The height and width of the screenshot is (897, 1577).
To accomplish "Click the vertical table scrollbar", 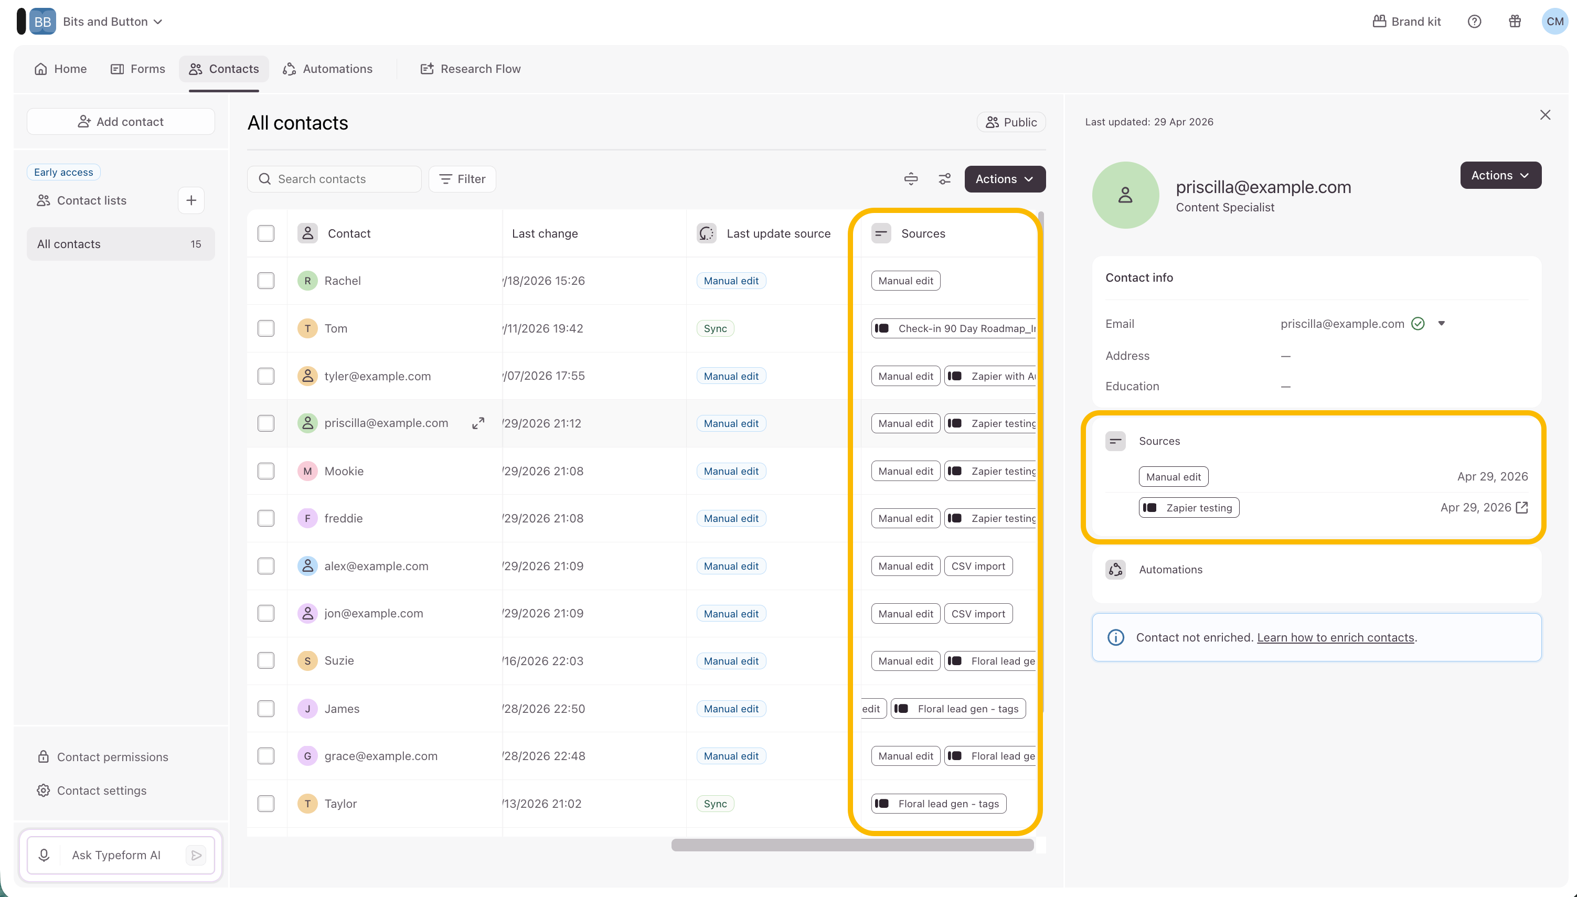I will click(x=1040, y=462).
